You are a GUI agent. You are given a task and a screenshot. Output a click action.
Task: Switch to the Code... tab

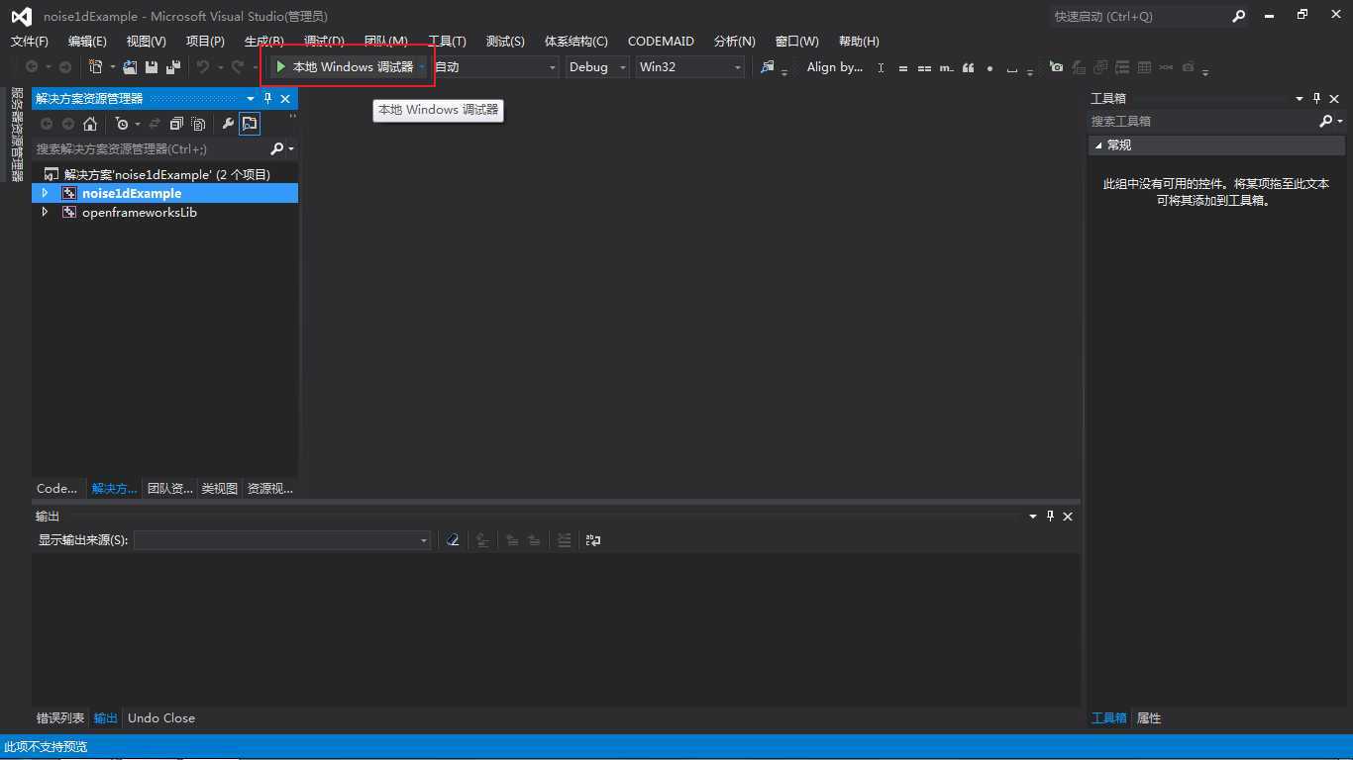pyautogui.click(x=56, y=488)
